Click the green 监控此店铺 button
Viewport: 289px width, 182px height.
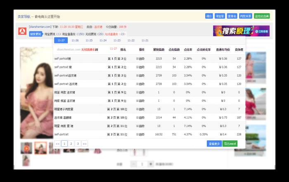(x=262, y=16)
